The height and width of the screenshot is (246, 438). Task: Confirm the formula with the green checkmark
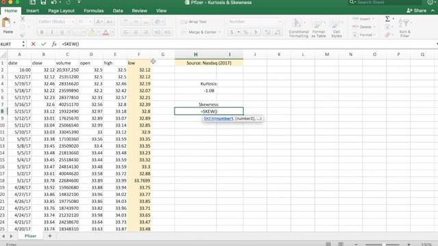[x=44, y=44]
